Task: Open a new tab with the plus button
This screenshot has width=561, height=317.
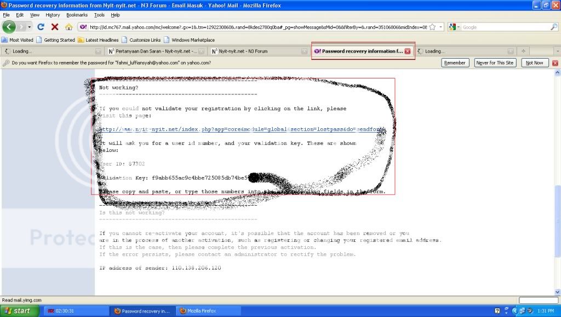Action: point(523,51)
